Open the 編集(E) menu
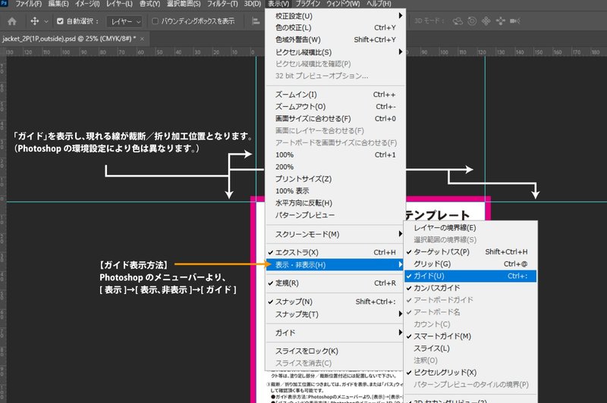607x403 pixels. 58,4
